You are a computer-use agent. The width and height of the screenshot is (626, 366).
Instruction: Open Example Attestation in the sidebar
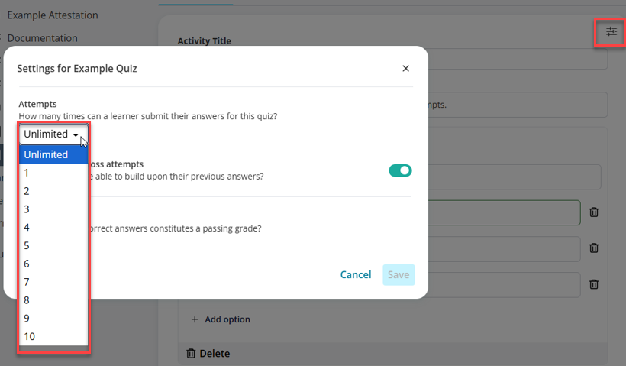click(53, 15)
